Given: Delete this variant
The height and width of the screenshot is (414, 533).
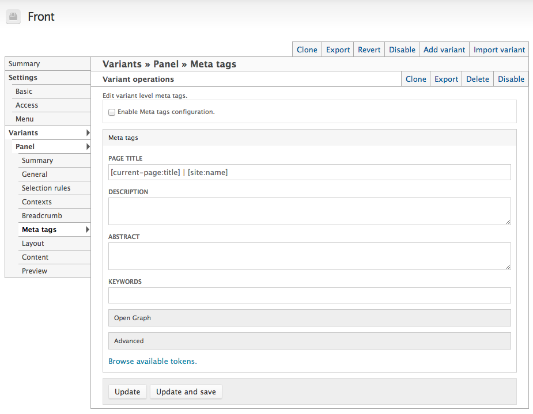Looking at the screenshot, I should pyautogui.click(x=477, y=79).
